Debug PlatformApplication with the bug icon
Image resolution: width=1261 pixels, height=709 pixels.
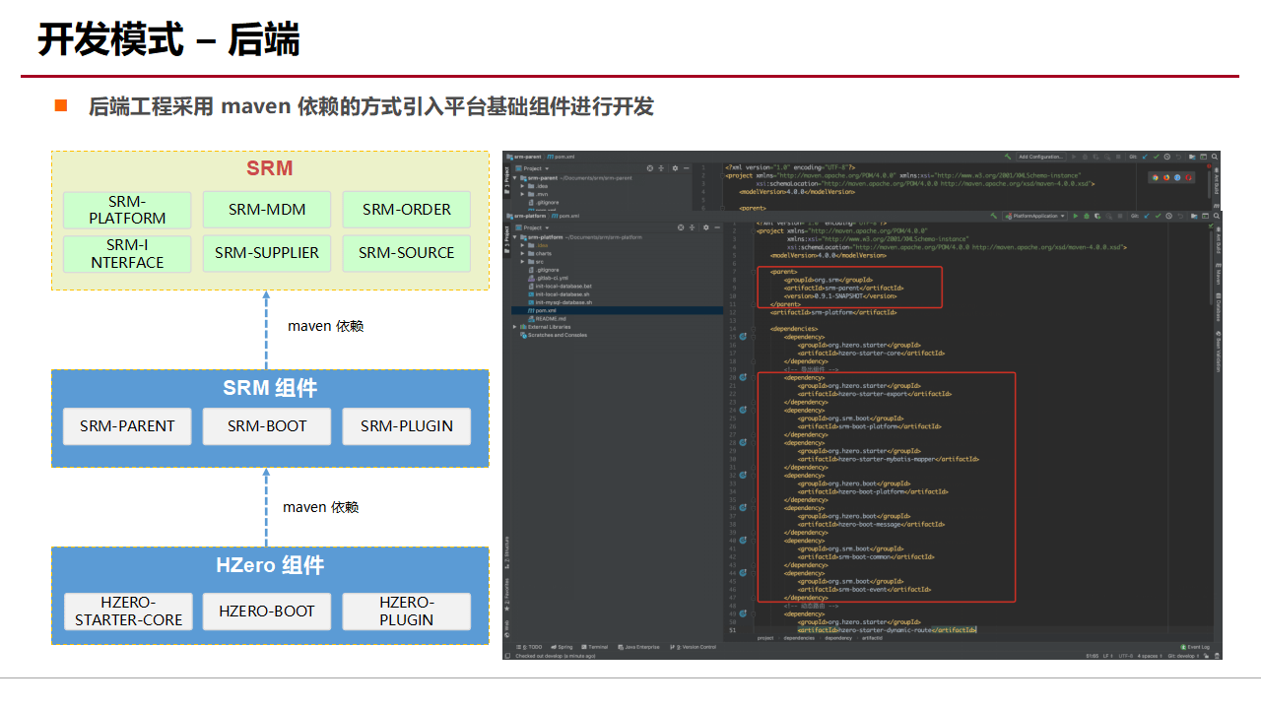click(x=1087, y=216)
